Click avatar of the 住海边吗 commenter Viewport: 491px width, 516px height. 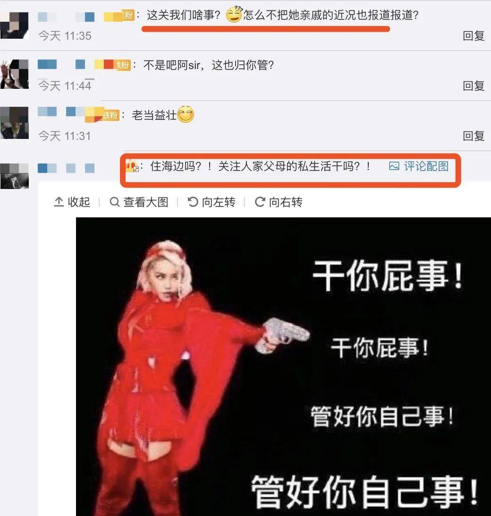[14, 176]
